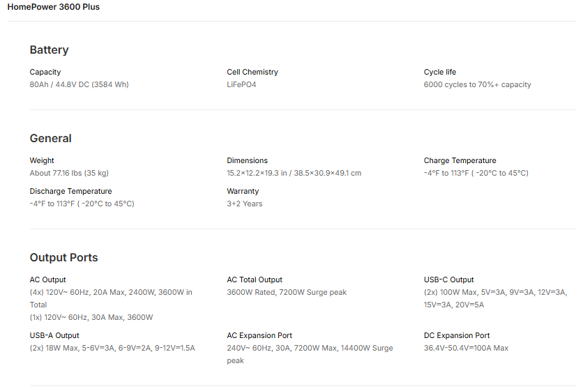The image size is (576, 391).
Task: Click the Cell Chemistry label
Action: [252, 72]
